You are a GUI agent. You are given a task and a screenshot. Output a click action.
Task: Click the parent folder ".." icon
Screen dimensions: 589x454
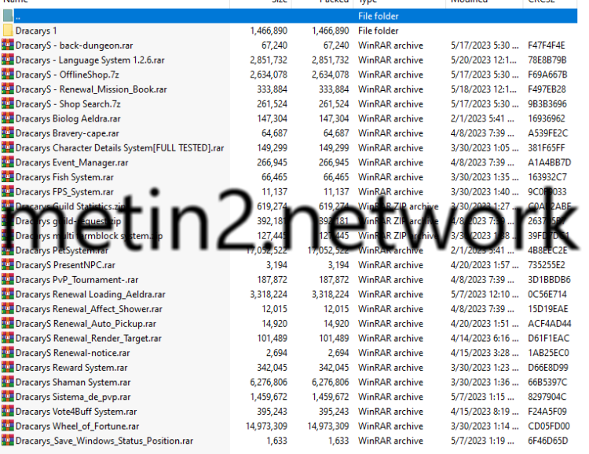[x=8, y=16]
